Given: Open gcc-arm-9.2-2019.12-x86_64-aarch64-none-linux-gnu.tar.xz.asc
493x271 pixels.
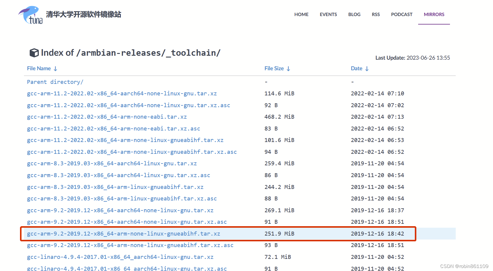Looking at the screenshot, I should [x=127, y=222].
